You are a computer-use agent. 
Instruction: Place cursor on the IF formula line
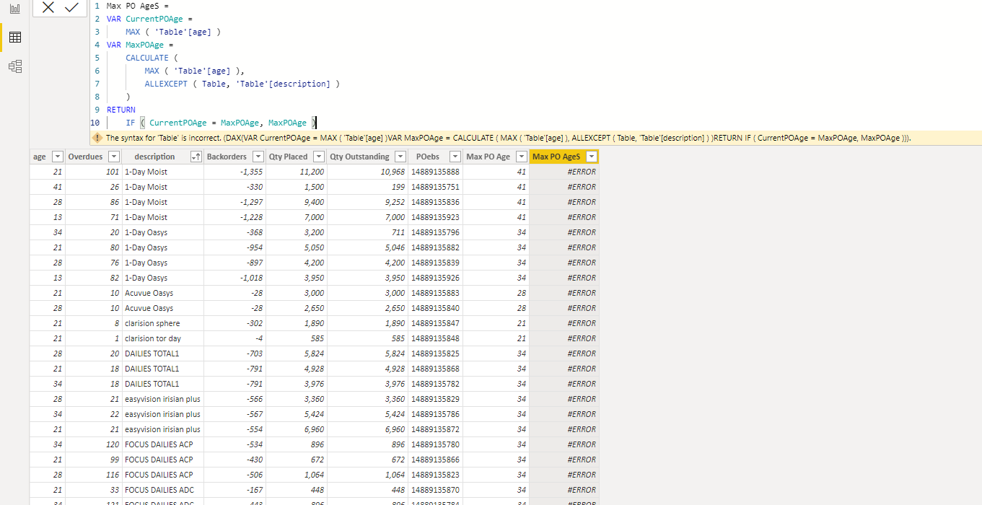pyautogui.click(x=221, y=123)
